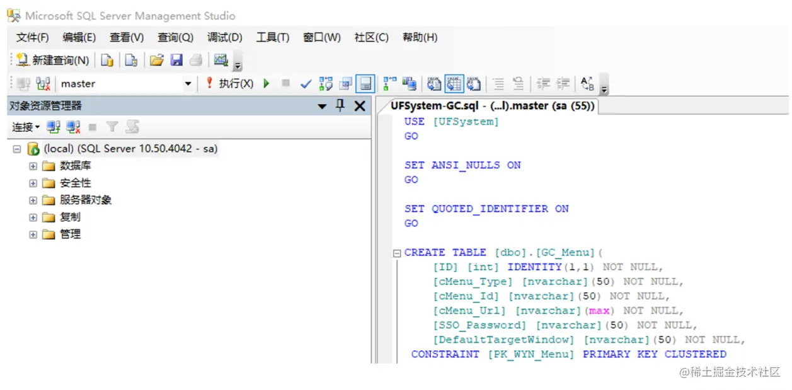Parse the query with the blue checkmark

coord(306,84)
